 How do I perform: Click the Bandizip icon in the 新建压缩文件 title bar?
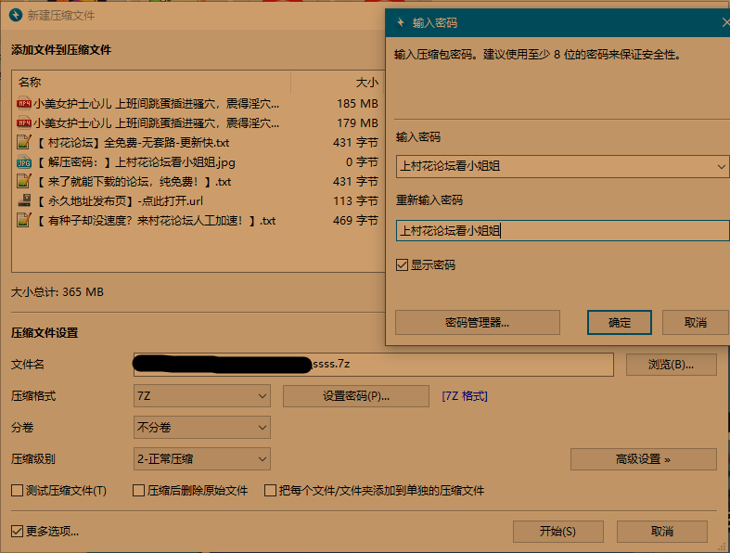coord(16,16)
